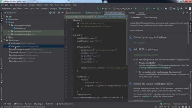Collapse the app module tree node
Viewport: 192px width, 108px height.
tap(4, 16)
